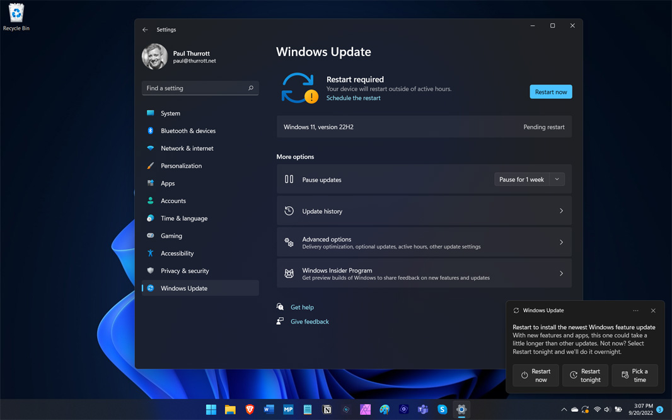Click the back arrow in Settings
Screen dimensions: 672x420
[x=146, y=29]
